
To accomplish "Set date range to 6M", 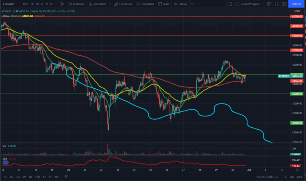I will click(30, 177).
